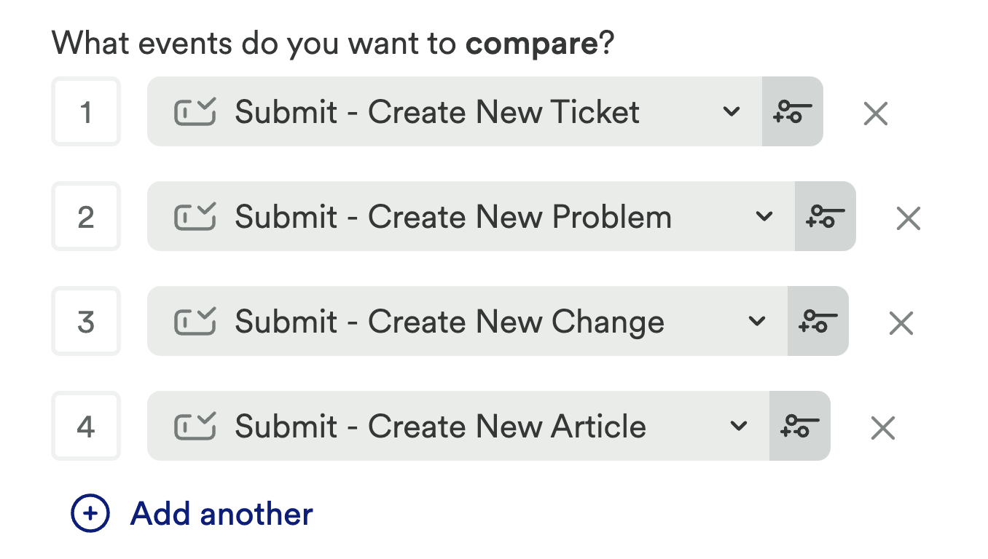Select the event number 1 box
Image resolution: width=988 pixels, height=559 pixels.
86,112
